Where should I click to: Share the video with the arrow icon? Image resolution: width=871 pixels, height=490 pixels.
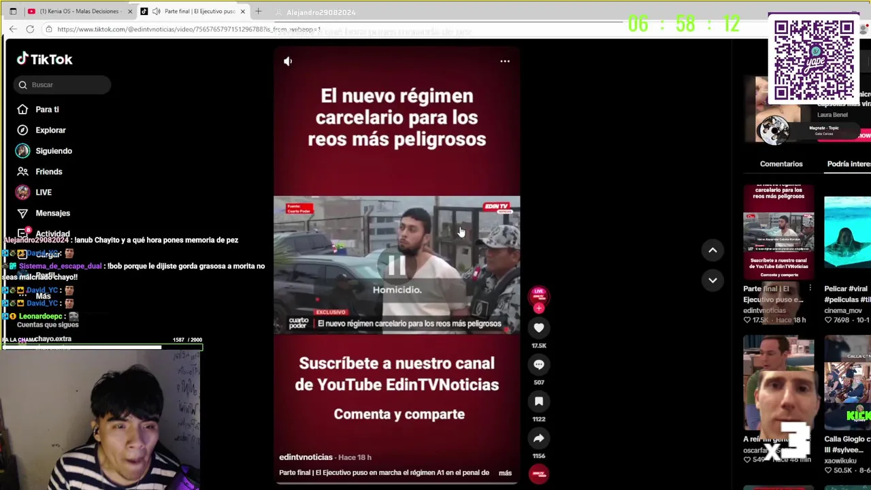tap(539, 438)
